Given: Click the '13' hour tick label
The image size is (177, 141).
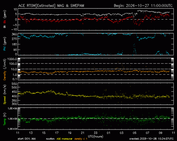Looking at the screenshot, I should tap(31, 133).
